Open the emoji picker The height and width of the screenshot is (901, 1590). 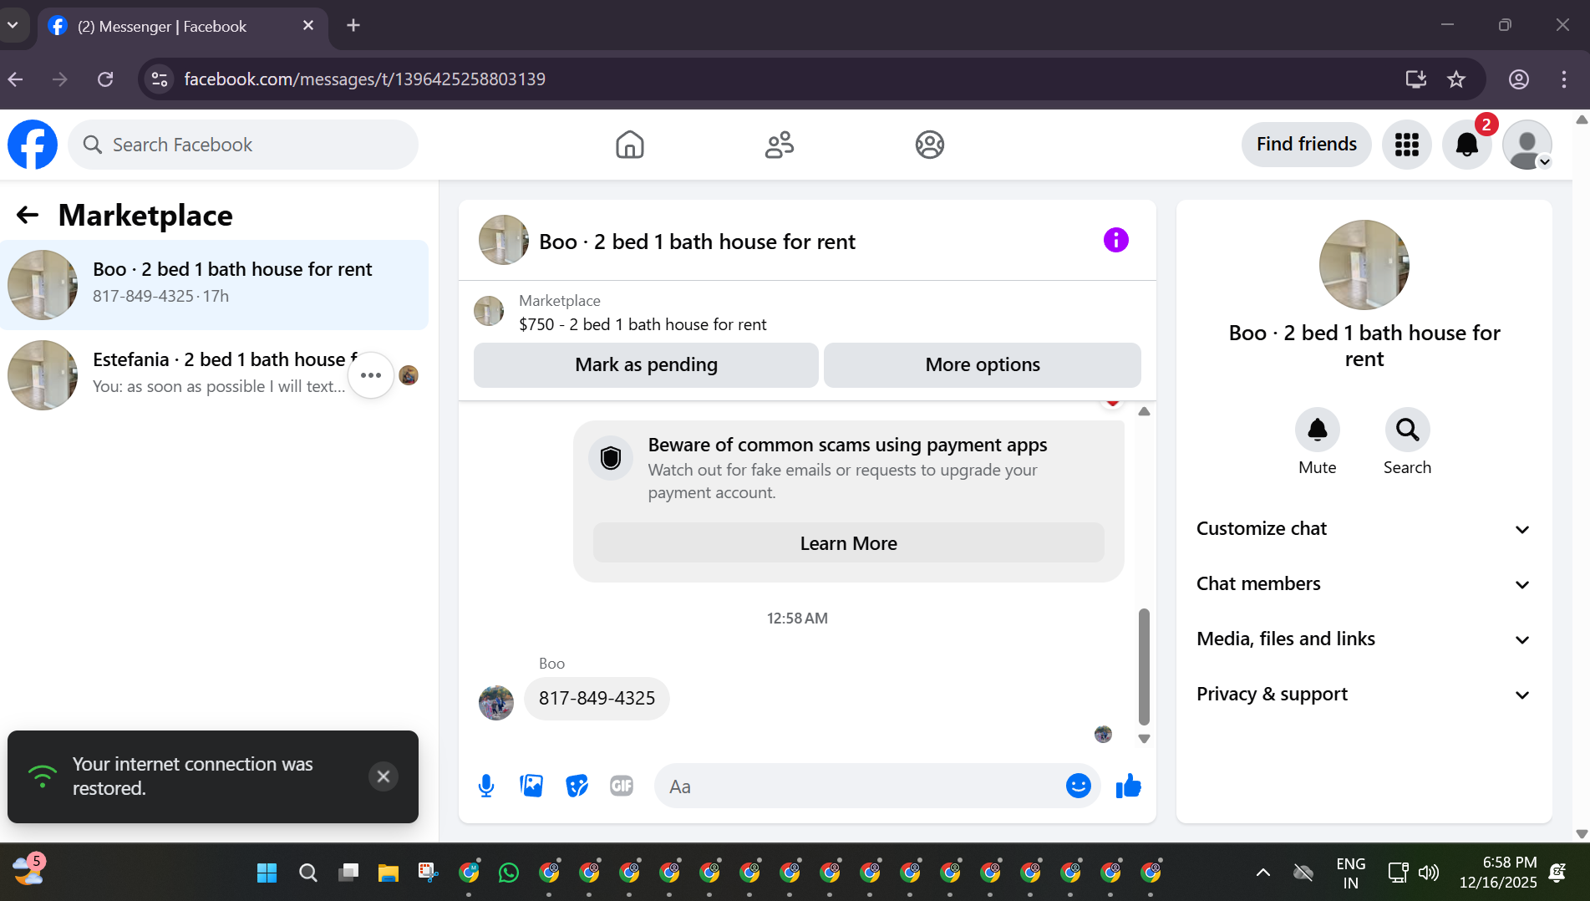click(x=1079, y=786)
